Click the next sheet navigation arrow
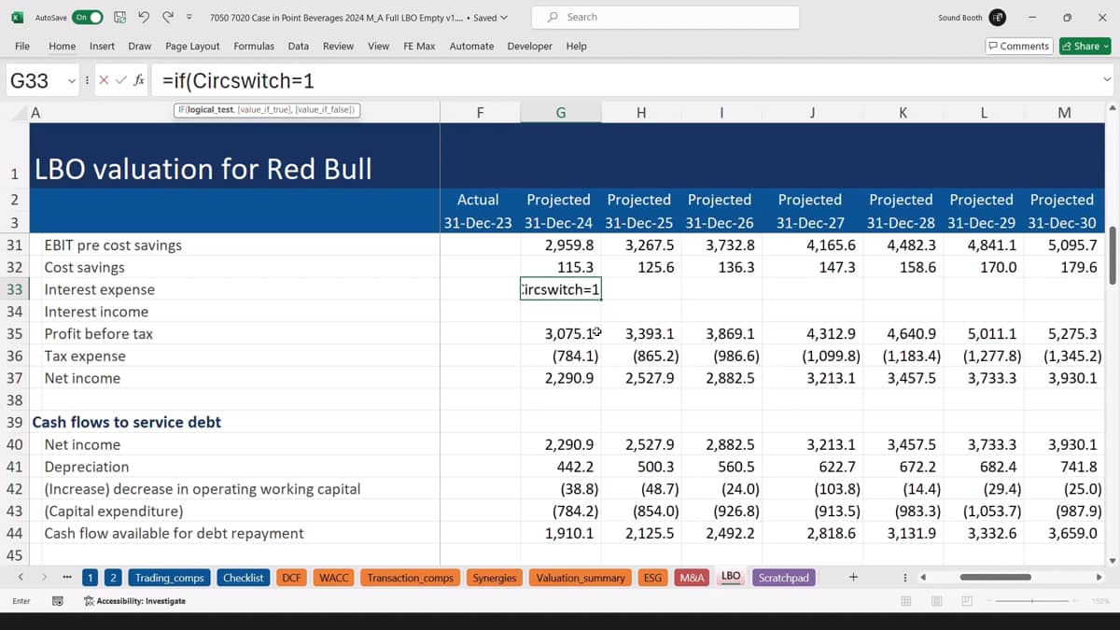The image size is (1120, 630). (x=44, y=578)
